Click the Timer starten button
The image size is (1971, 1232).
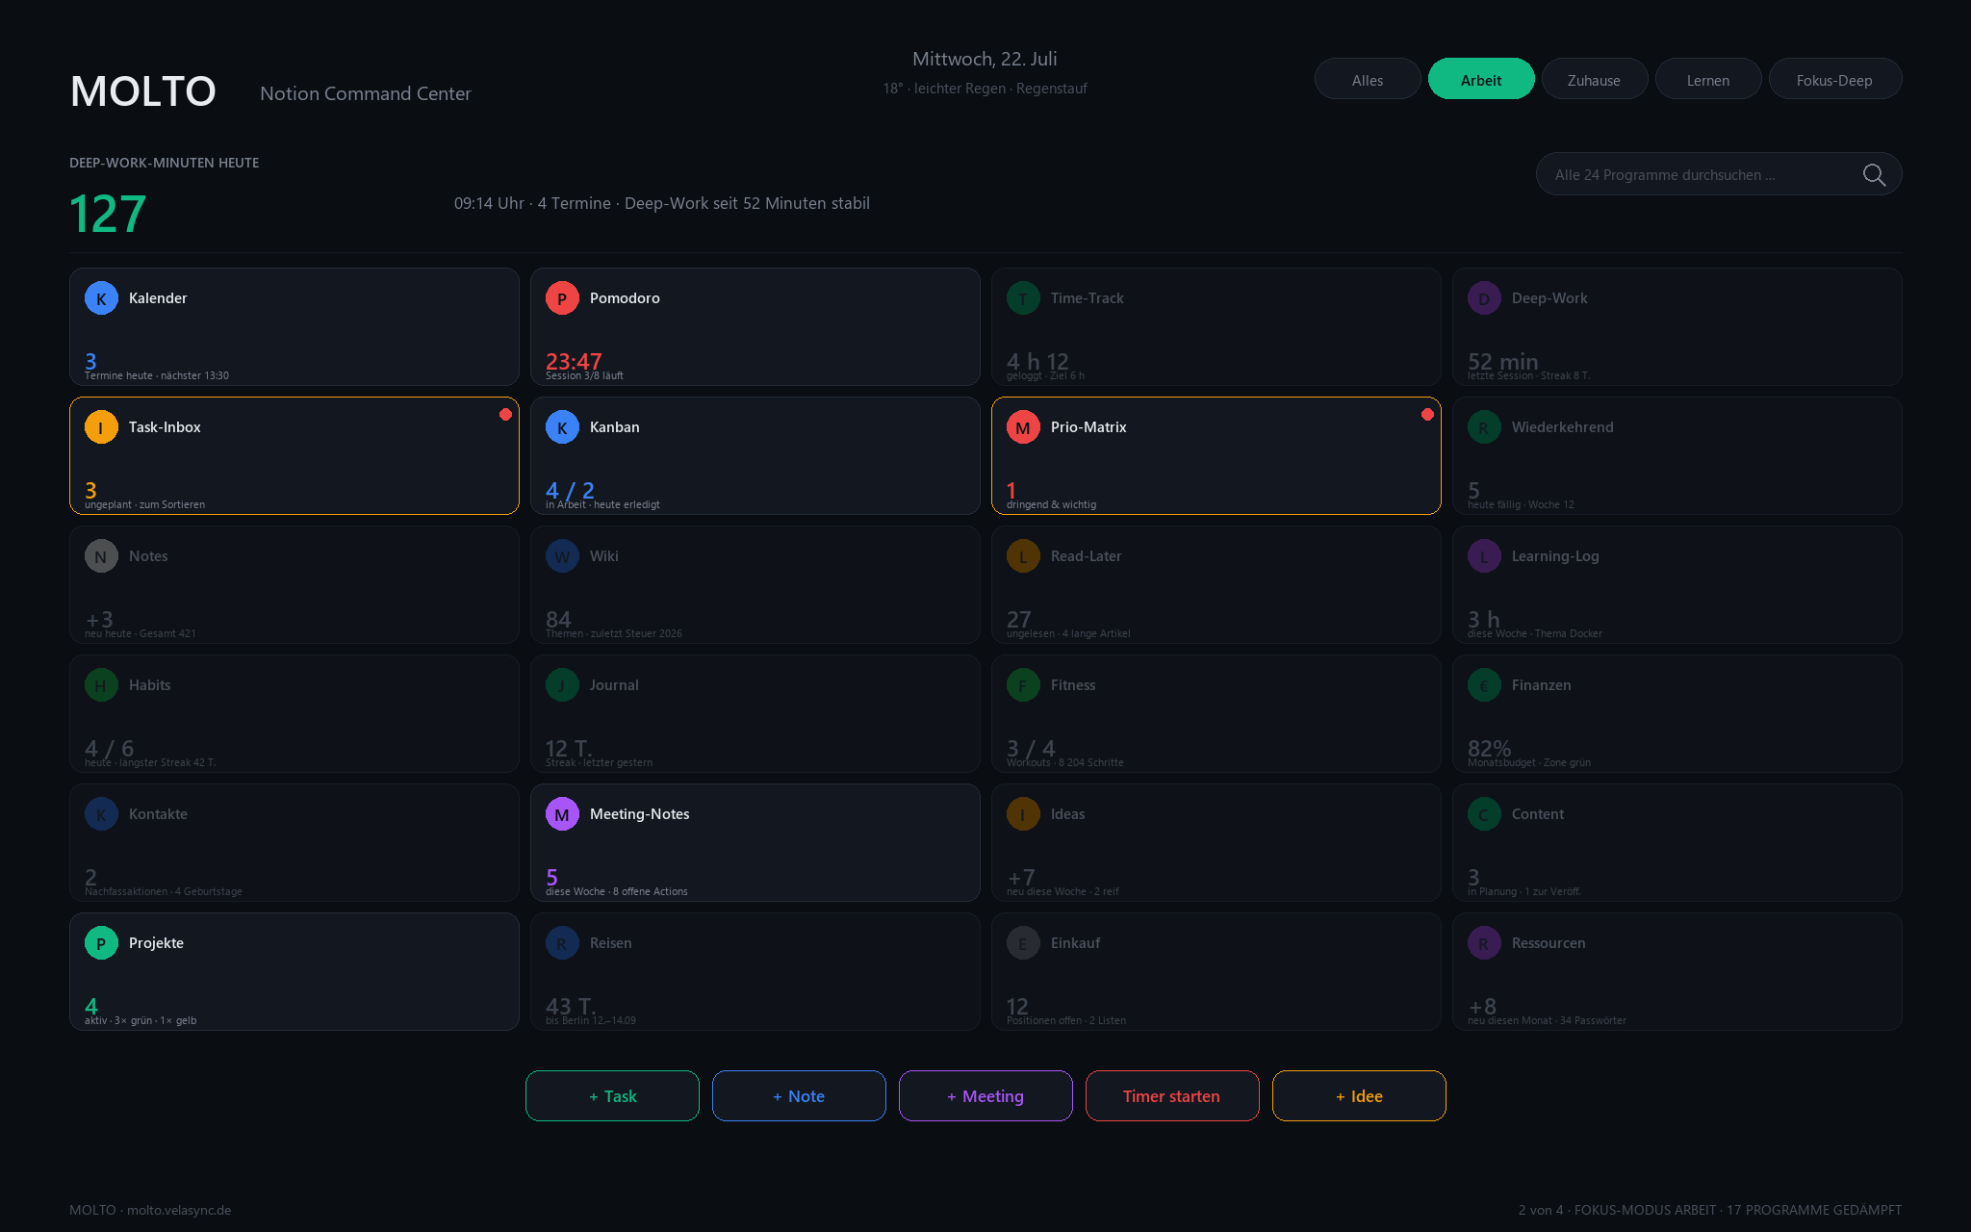(1172, 1096)
